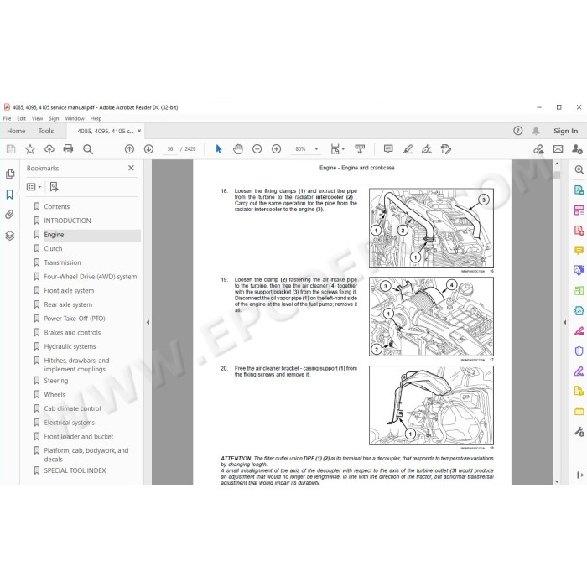Open Four-Wheel Drive (4WD) system bookmark

tap(91, 277)
